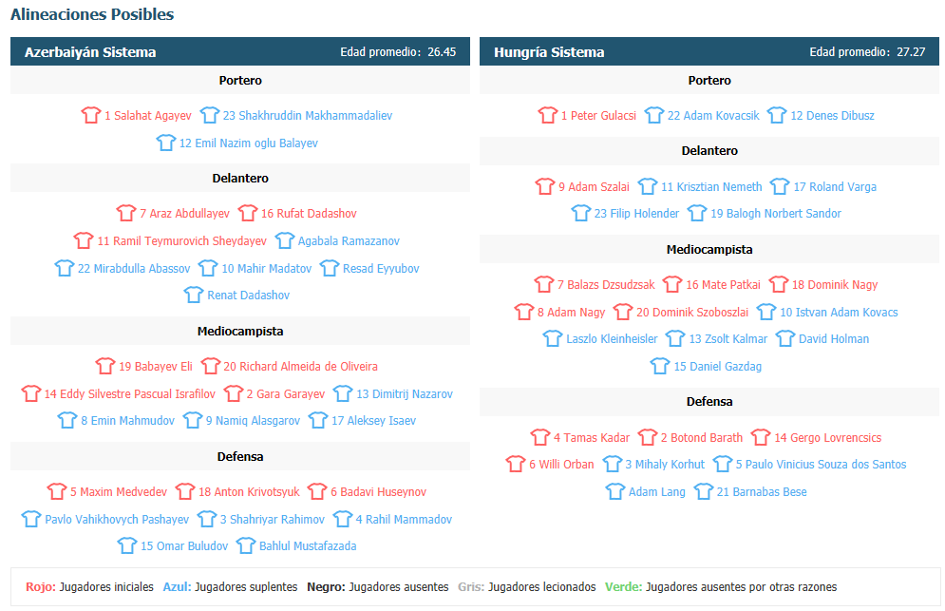Click the Hungría Sistema header title
The width and height of the screenshot is (945, 611).
(549, 52)
